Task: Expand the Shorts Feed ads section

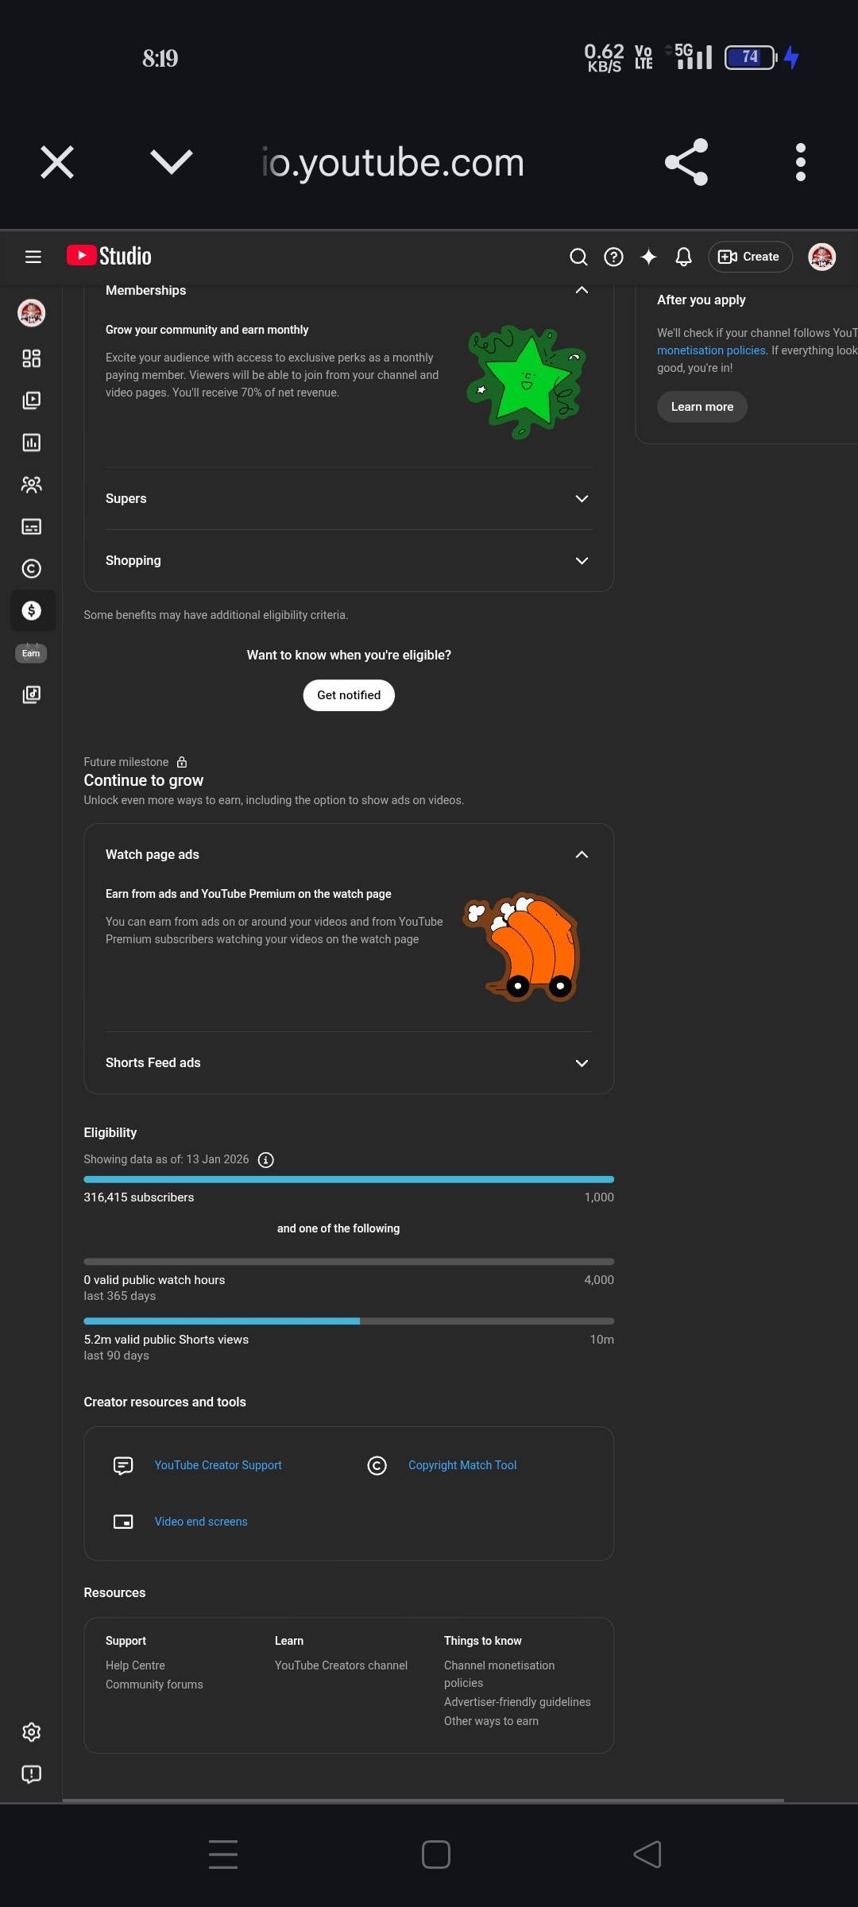Action: tap(582, 1063)
